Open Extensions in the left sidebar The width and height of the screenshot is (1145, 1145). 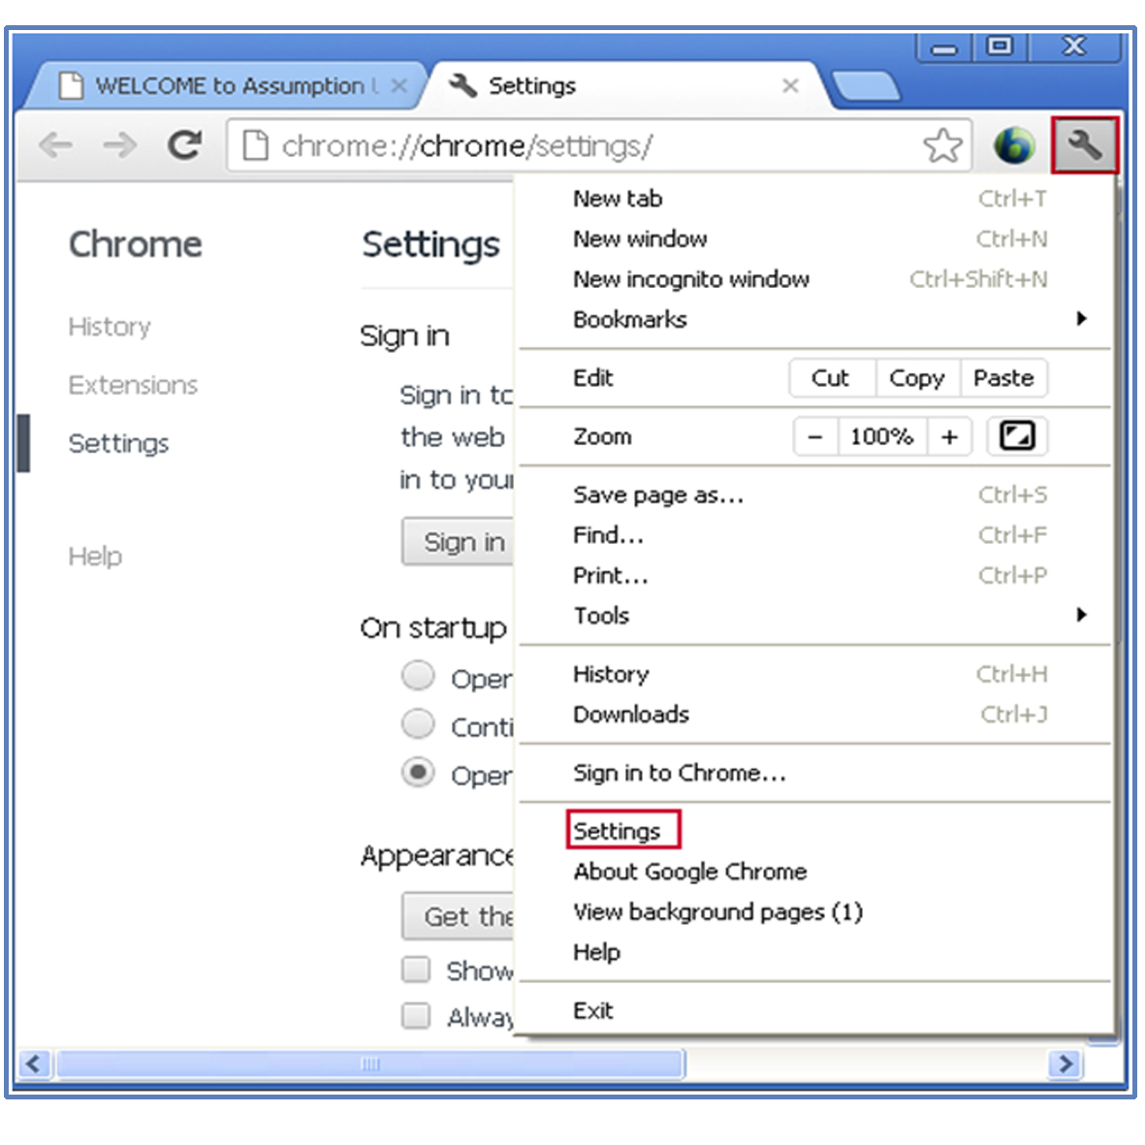133,385
